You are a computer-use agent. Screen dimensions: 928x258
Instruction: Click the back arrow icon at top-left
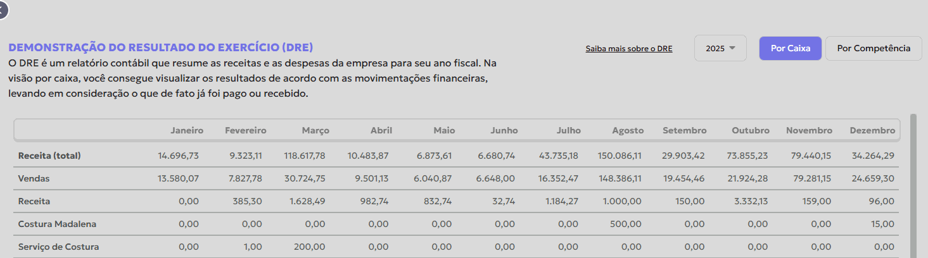click(3, 8)
